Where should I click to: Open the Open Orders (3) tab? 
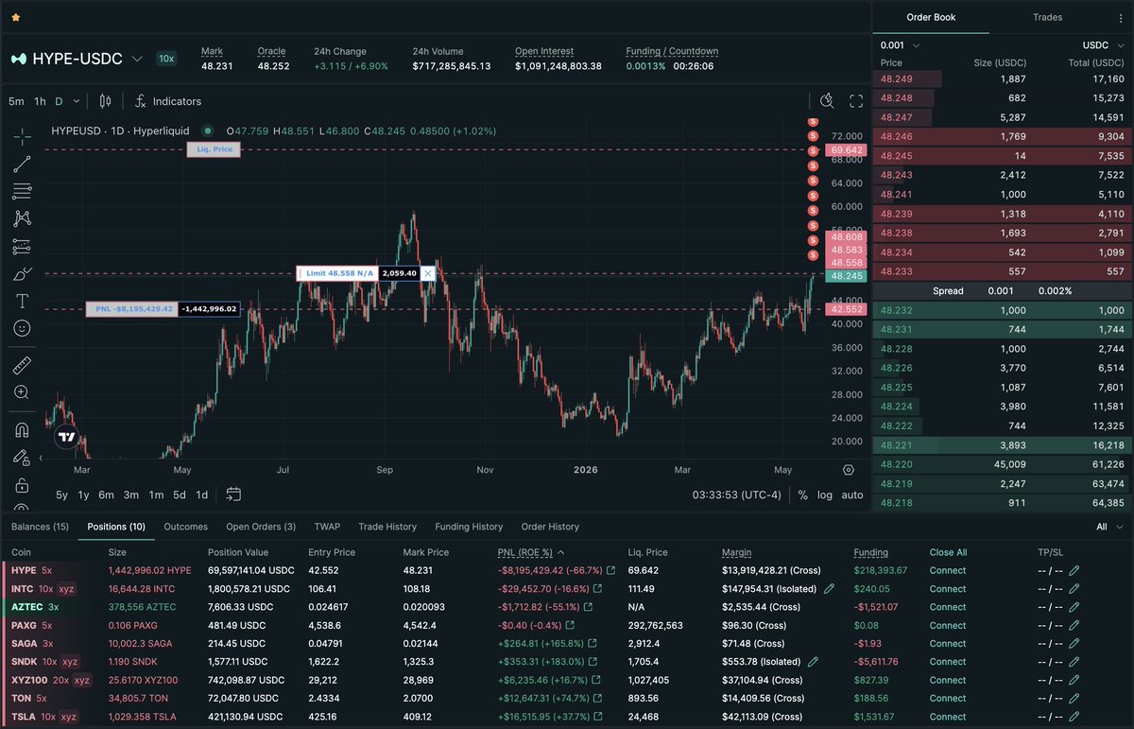261,527
